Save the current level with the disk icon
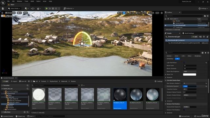The width and height of the screenshot is (210, 118). pyautogui.click(x=3, y=9)
